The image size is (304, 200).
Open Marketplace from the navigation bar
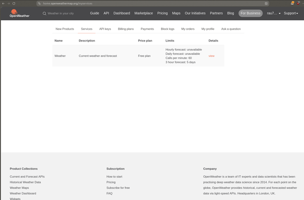[x=144, y=13]
